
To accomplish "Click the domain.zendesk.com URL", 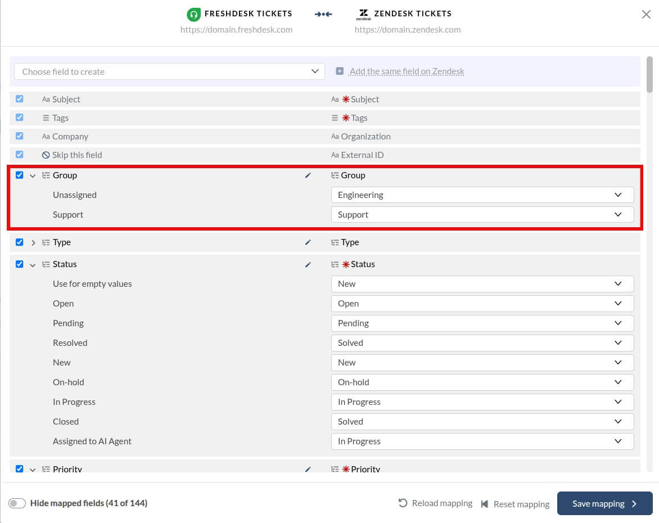I will [x=408, y=30].
